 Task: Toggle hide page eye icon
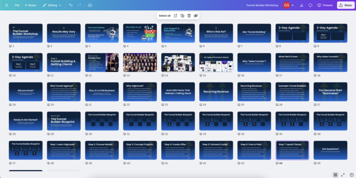tap(196, 16)
